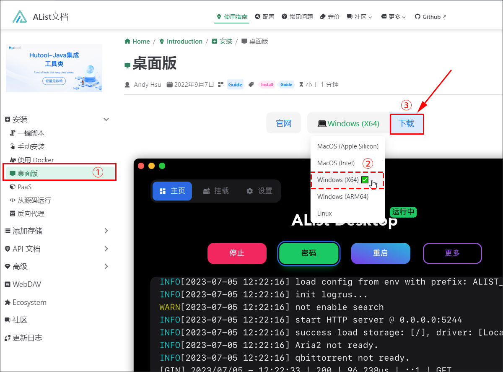Screen dimensions: 503x372
Task: Expand the 更多 navbar dropdown
Action: [x=394, y=17]
